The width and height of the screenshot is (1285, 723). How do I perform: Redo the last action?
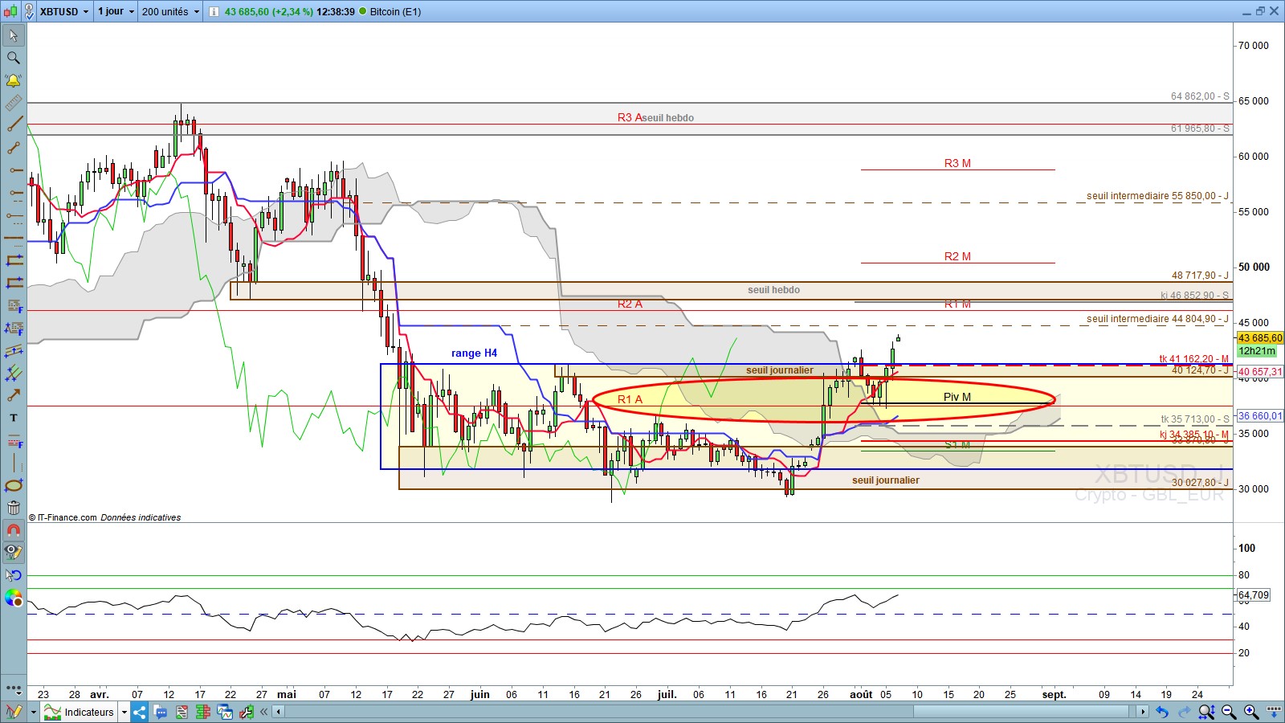click(x=1184, y=712)
